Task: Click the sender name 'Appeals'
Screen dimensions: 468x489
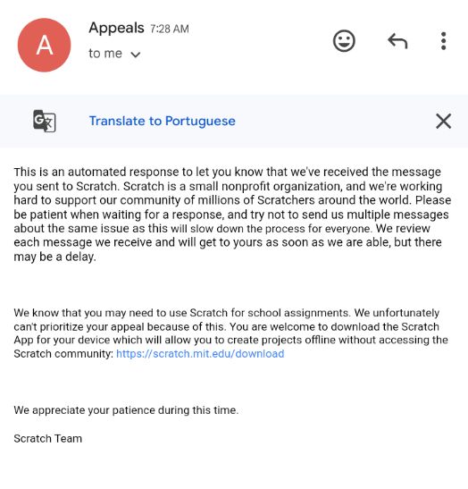Action: (116, 28)
